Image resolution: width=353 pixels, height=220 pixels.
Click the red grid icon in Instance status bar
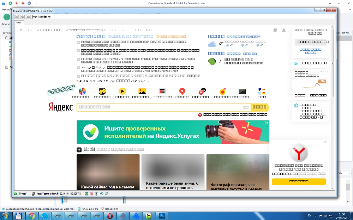pyautogui.click(x=91, y=194)
